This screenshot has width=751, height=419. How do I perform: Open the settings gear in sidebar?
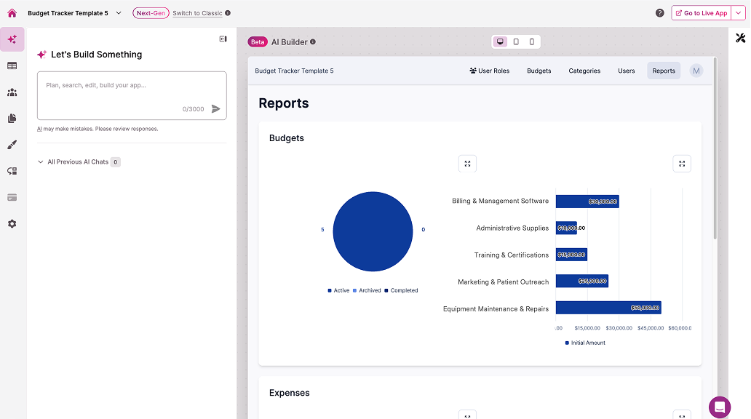12,224
